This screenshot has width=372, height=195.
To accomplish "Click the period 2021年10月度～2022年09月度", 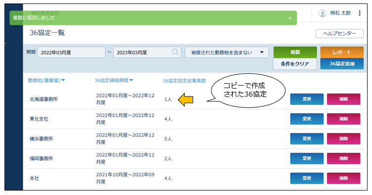I will [x=125, y=178].
